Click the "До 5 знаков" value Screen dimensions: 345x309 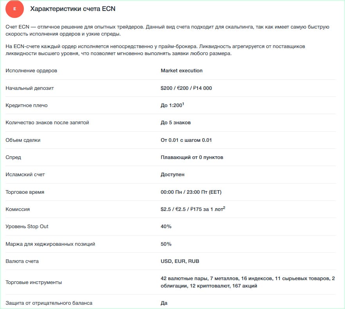pyautogui.click(x=176, y=123)
